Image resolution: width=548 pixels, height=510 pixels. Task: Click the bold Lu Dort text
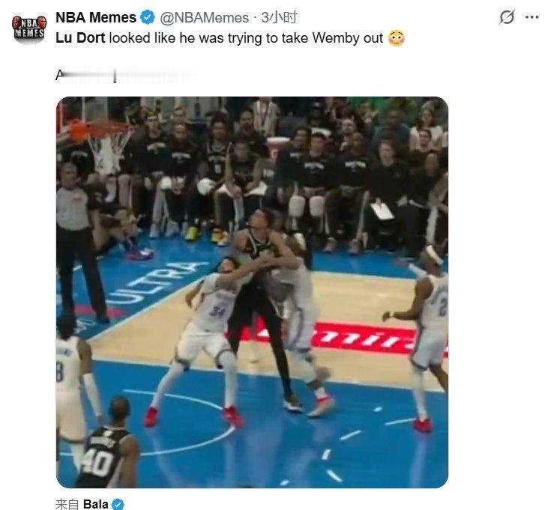80,38
